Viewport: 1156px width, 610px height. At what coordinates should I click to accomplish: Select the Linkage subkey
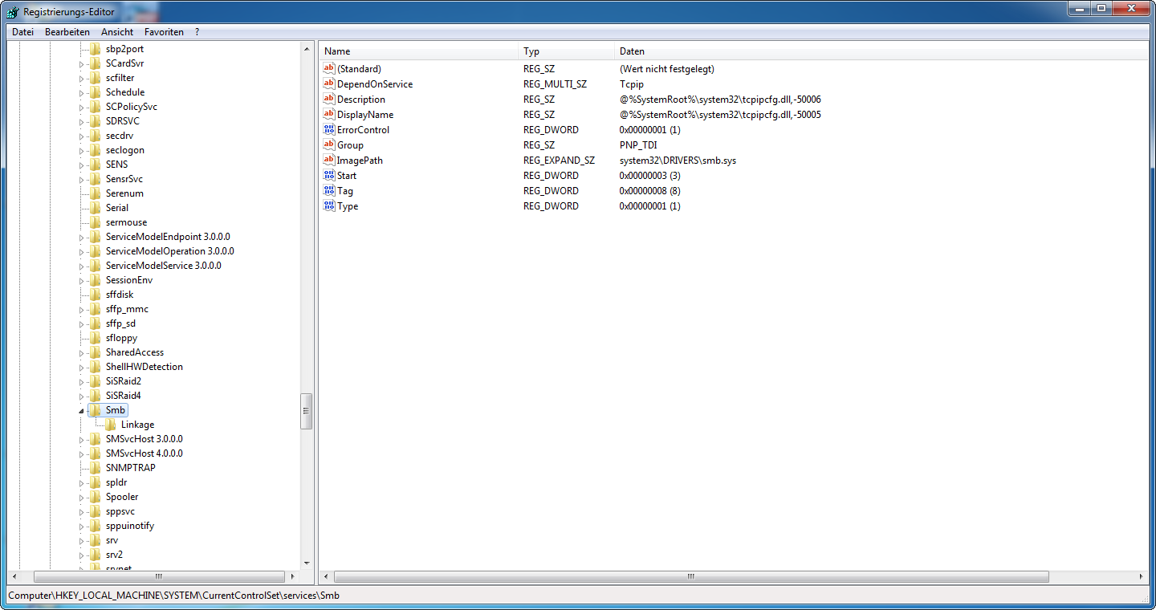[137, 425]
